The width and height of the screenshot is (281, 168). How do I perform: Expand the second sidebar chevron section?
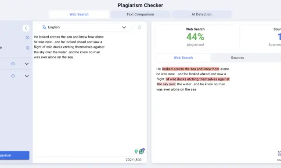point(27,76)
